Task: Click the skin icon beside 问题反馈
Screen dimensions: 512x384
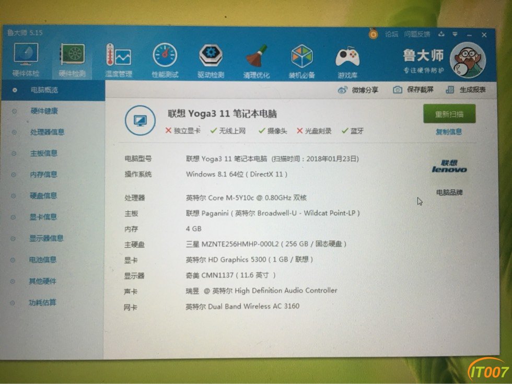Action: tap(441, 34)
